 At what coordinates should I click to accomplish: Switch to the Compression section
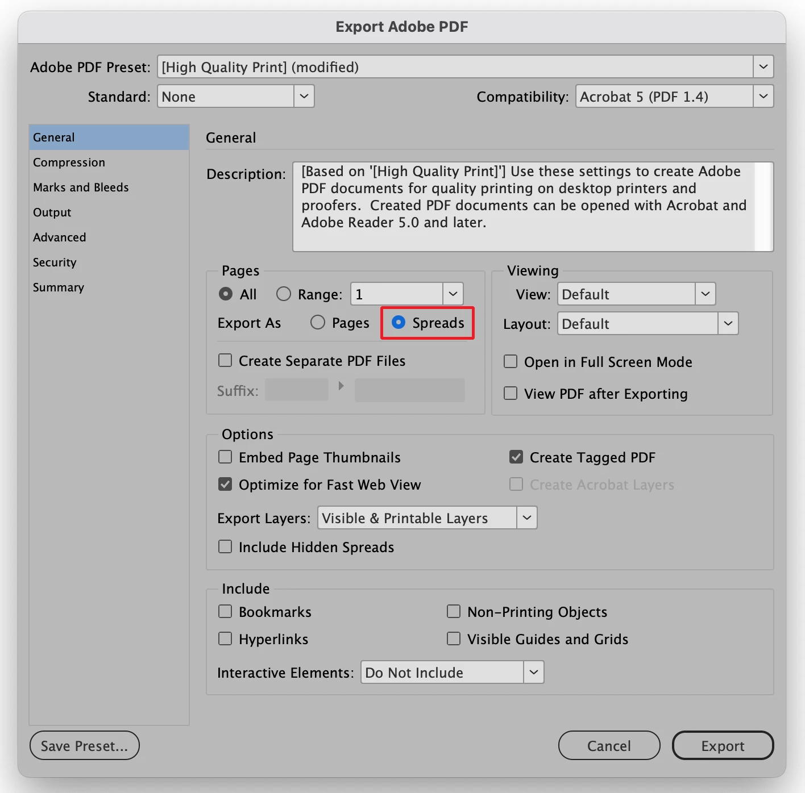109,162
